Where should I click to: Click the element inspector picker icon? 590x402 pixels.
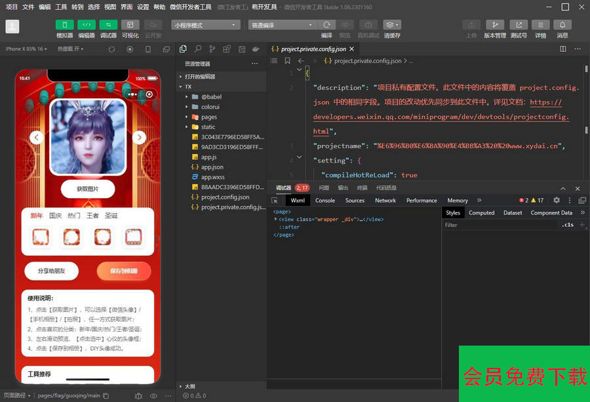click(275, 200)
